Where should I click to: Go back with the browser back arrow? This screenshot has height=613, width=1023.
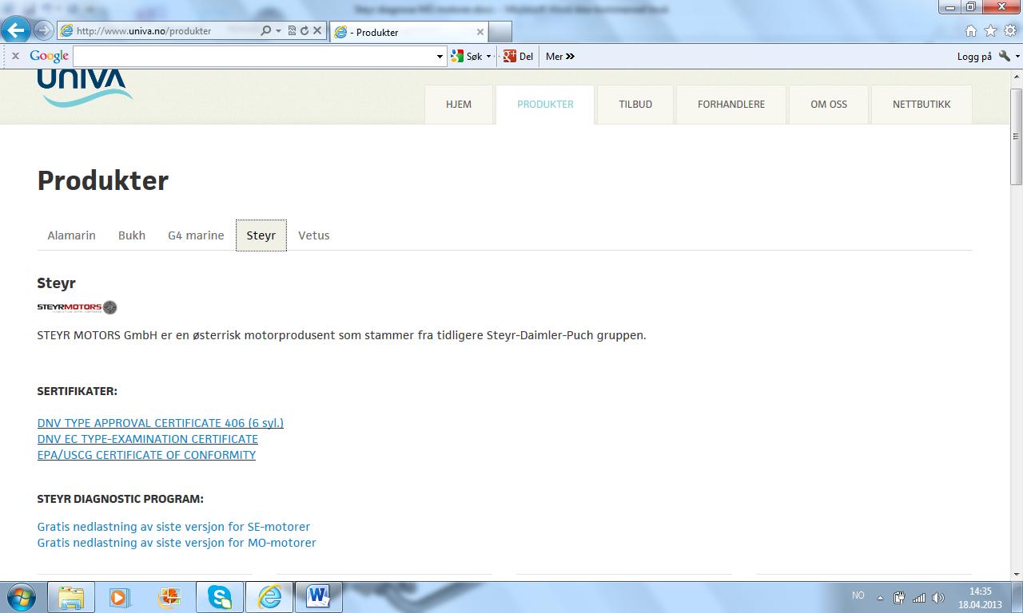(x=16, y=31)
